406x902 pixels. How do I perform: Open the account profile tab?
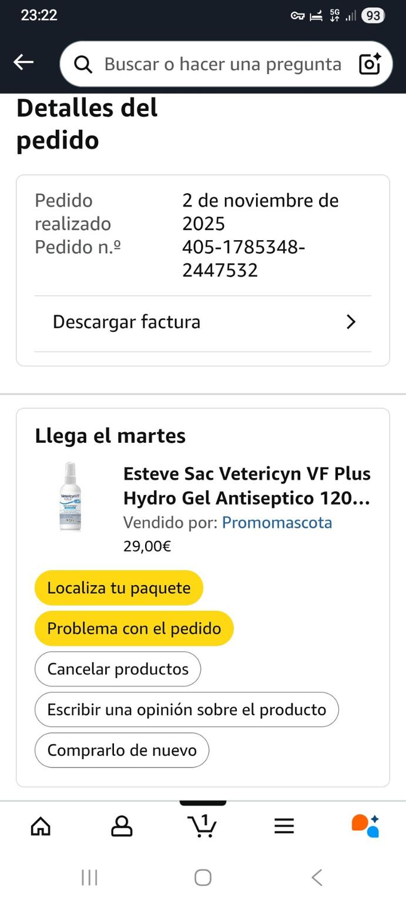coord(122,826)
